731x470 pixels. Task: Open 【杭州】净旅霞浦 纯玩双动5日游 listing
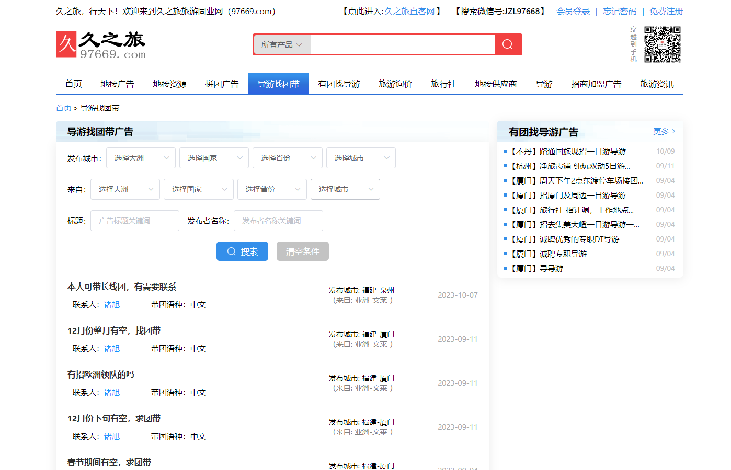coord(569,166)
